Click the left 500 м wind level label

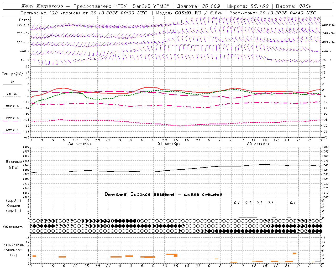[x=25, y=51]
